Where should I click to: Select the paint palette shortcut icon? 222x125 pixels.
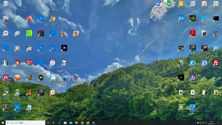click(x=17, y=33)
